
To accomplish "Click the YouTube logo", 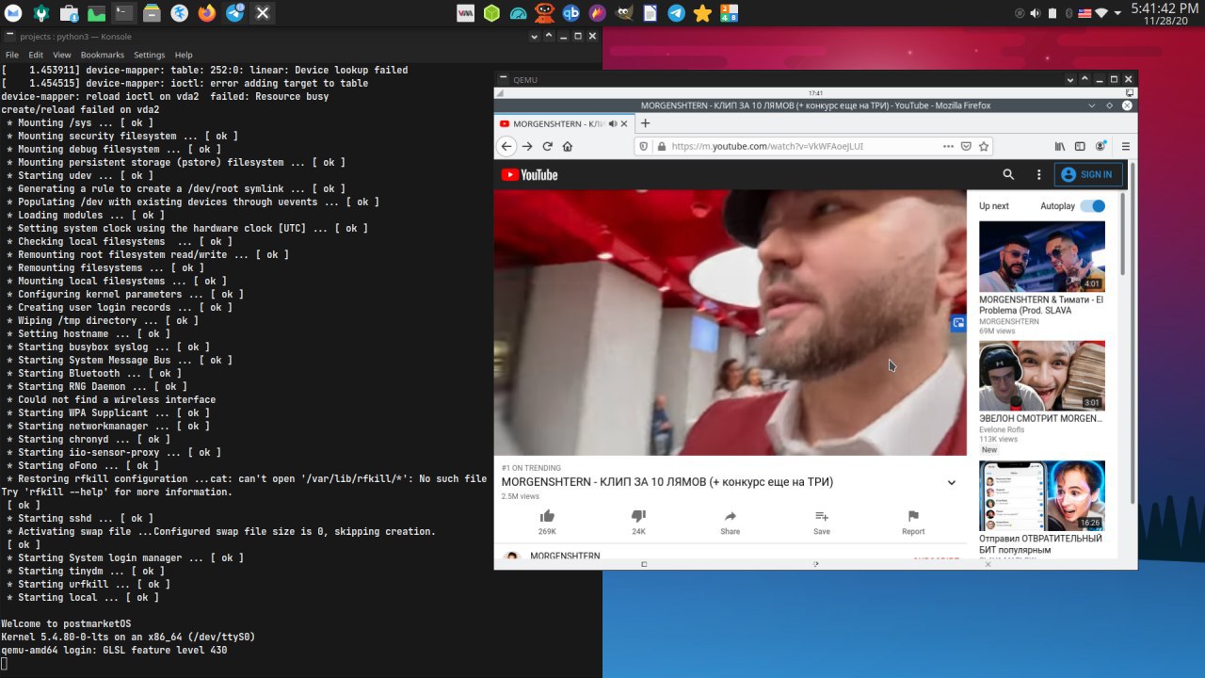I will (529, 174).
